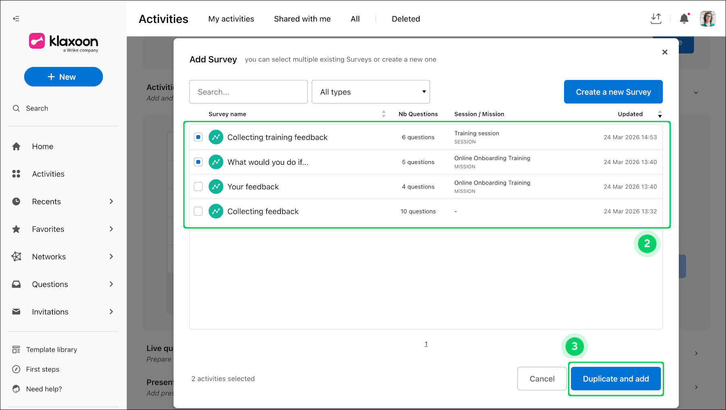Sort surveys by Updated column arrow

[660, 114]
